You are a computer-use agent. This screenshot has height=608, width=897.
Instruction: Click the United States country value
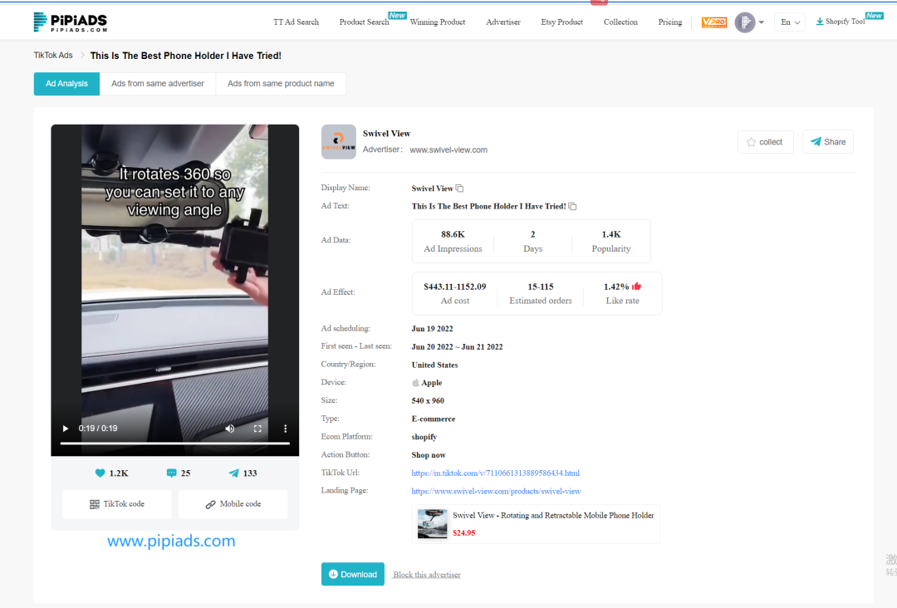434,365
